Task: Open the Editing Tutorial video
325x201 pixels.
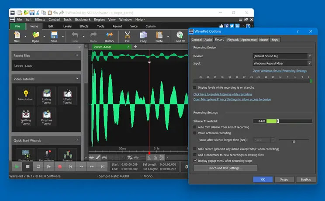Action: [47, 96]
